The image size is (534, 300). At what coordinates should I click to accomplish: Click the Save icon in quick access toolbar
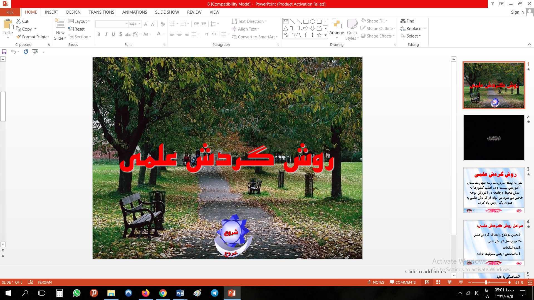[x=4, y=52]
